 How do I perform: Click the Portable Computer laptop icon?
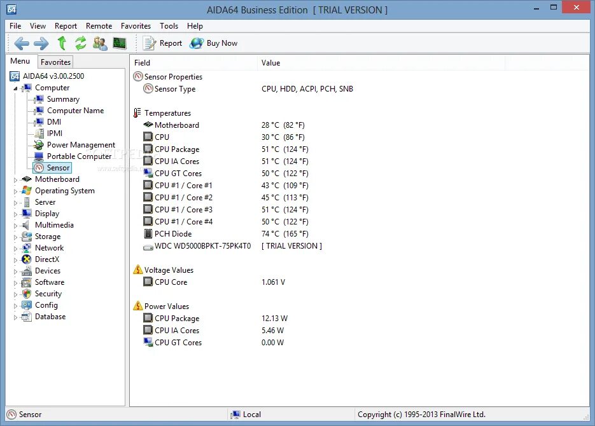coord(39,156)
